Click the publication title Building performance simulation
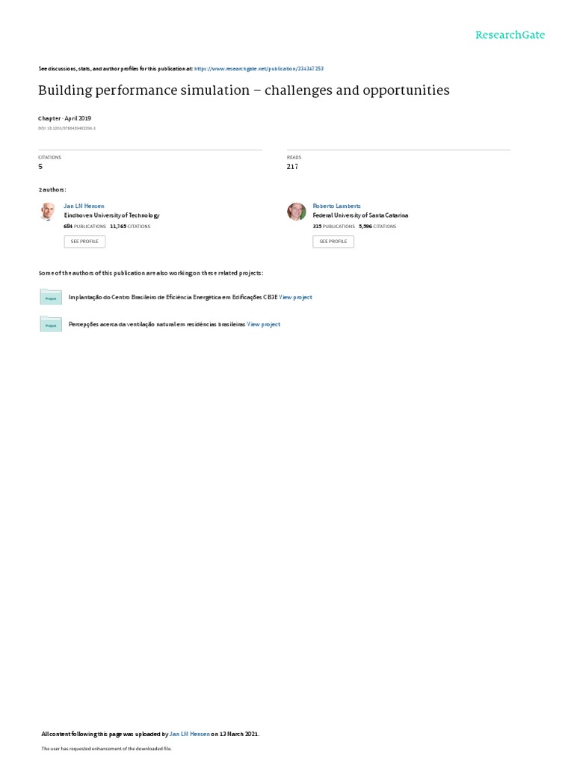 [x=244, y=91]
